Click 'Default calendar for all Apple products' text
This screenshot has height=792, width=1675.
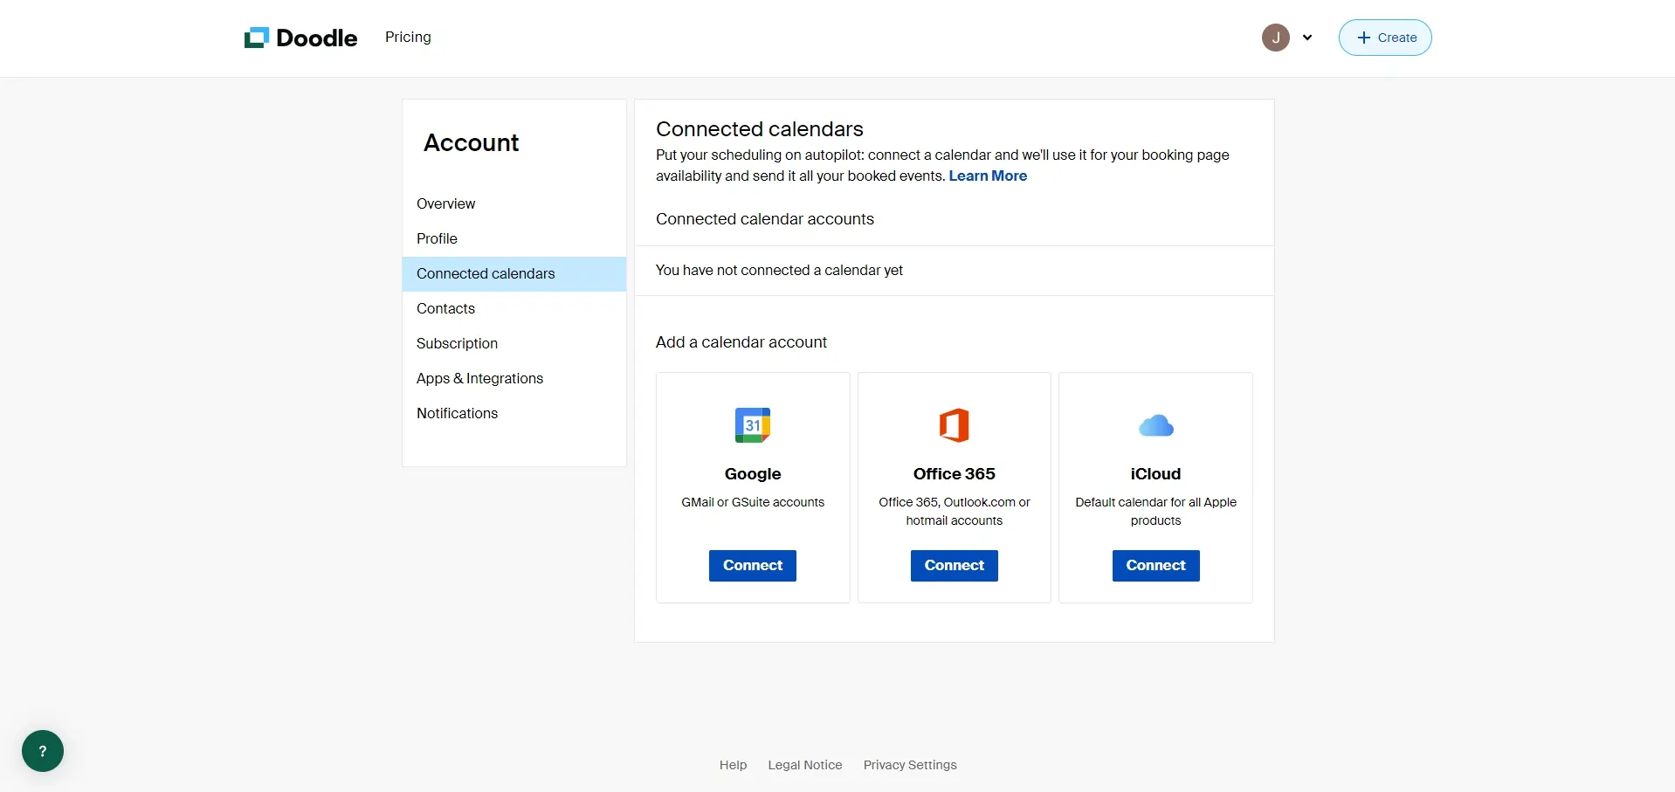[x=1156, y=512]
